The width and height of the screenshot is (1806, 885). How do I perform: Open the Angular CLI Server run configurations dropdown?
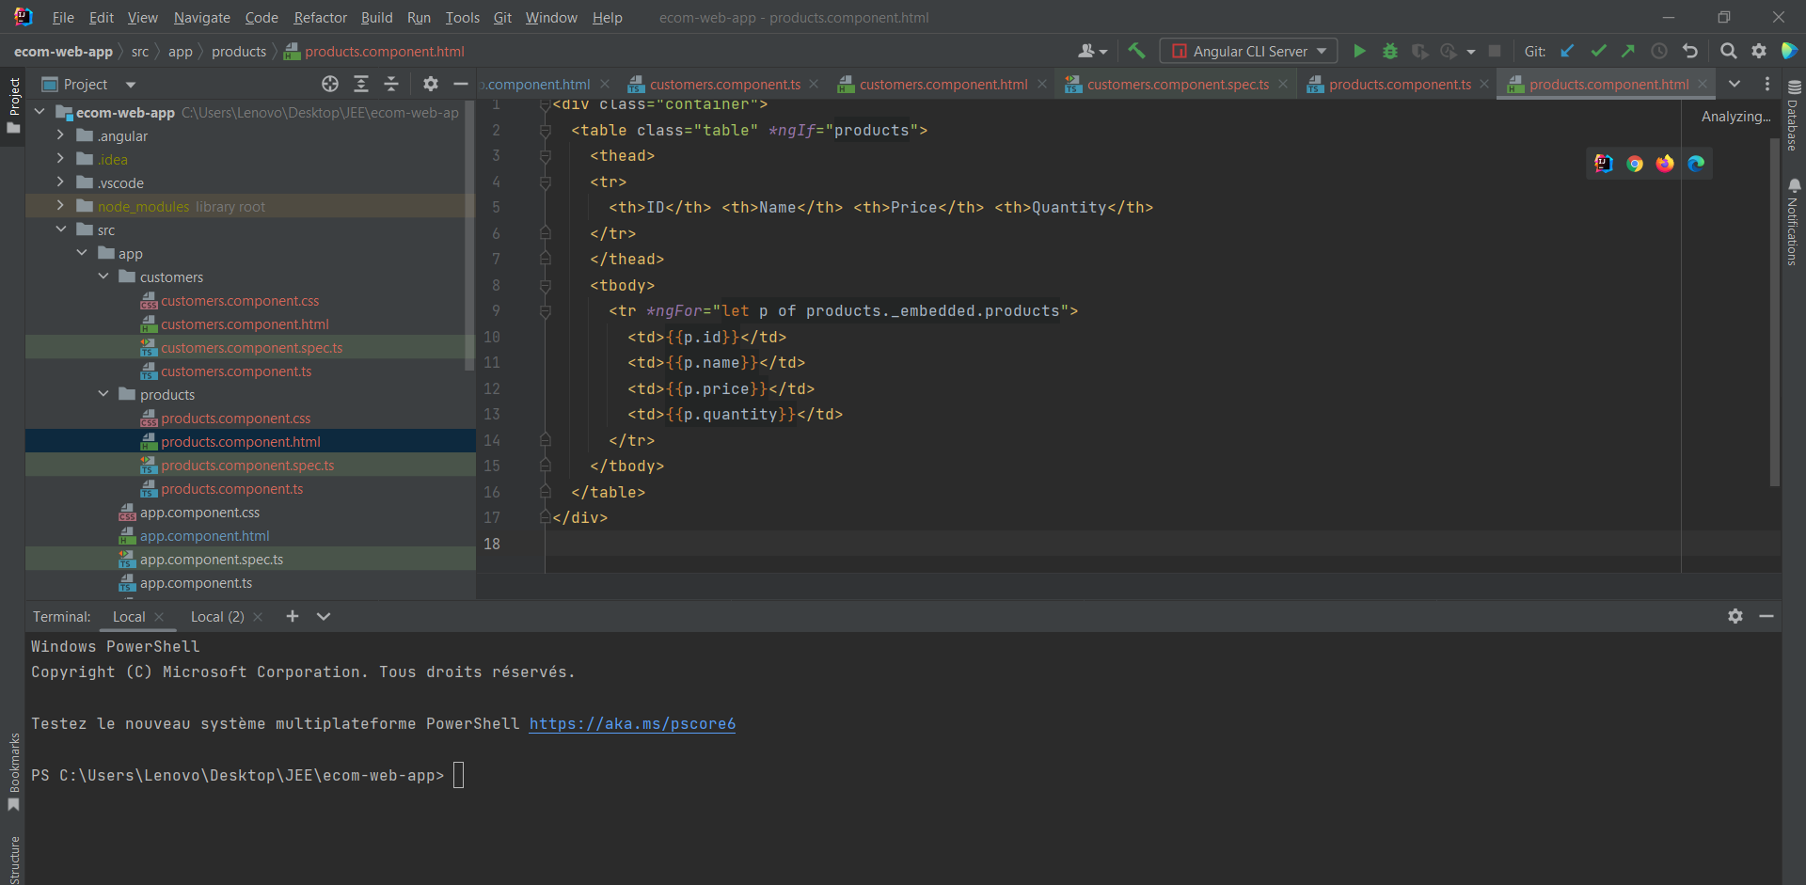tap(1324, 51)
